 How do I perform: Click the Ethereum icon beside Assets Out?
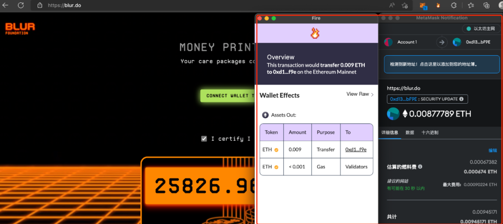coord(265,115)
